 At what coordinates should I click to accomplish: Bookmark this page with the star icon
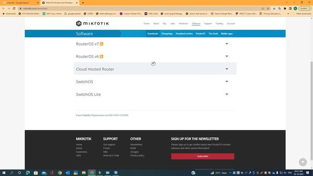268,9
